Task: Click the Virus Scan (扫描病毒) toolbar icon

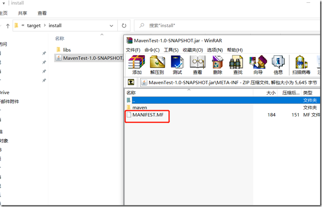Action: click(x=301, y=65)
